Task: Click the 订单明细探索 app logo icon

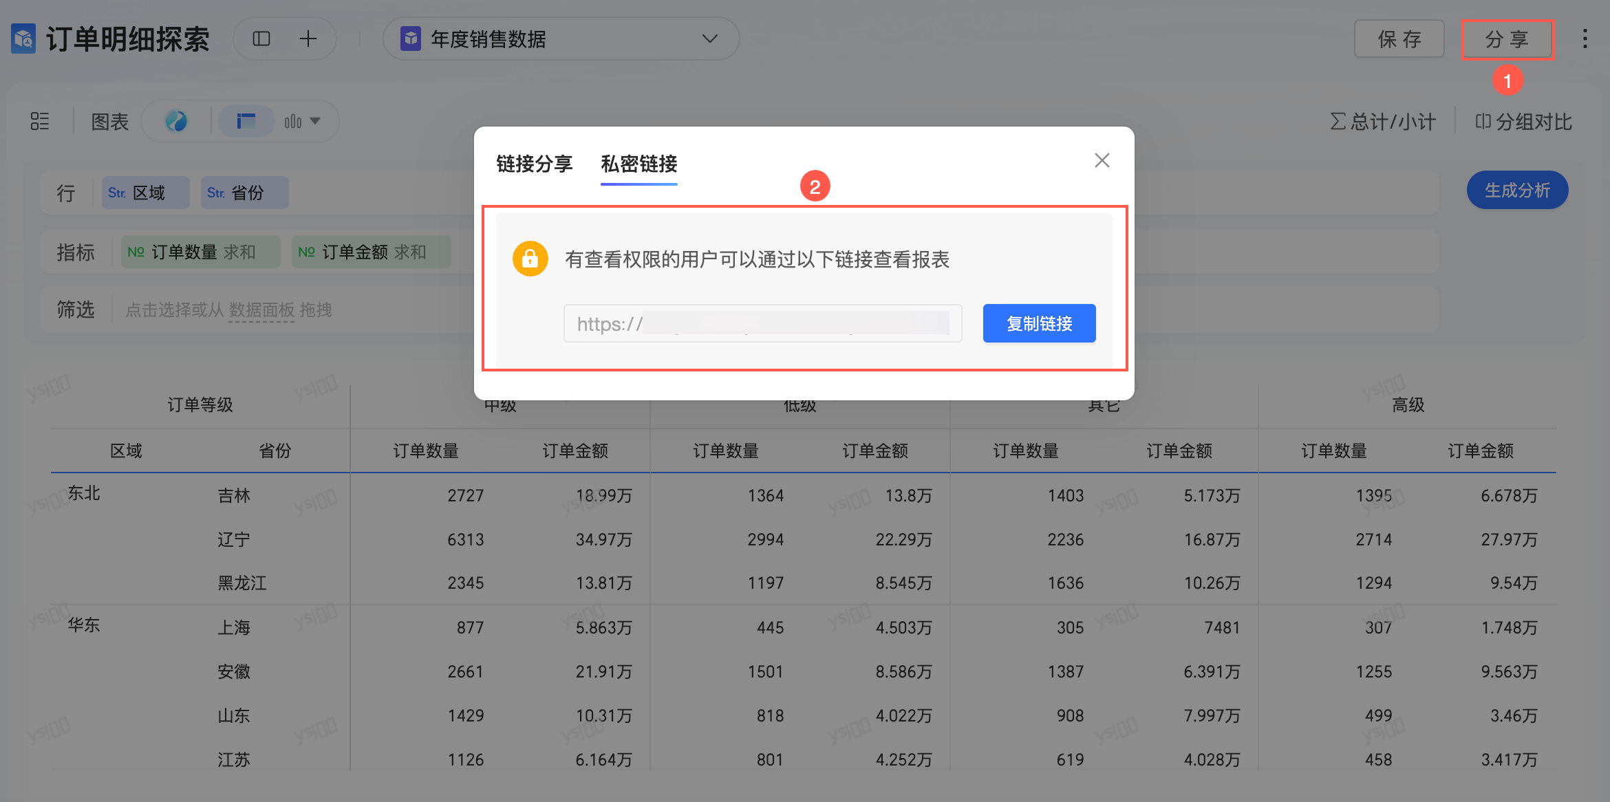Action: pyautogui.click(x=23, y=39)
